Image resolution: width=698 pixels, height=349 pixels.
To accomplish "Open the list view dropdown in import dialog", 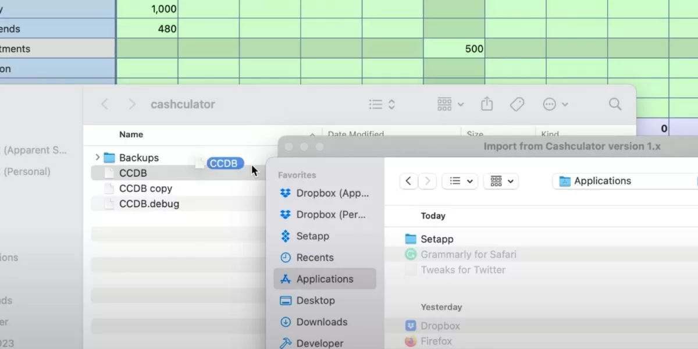I will 460,181.
